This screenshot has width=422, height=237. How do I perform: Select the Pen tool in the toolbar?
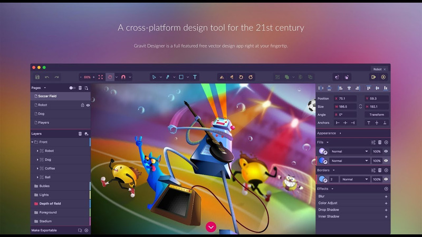point(168,77)
